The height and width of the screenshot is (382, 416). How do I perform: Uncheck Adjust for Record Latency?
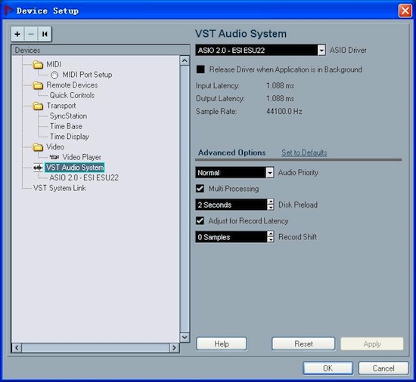pos(200,220)
